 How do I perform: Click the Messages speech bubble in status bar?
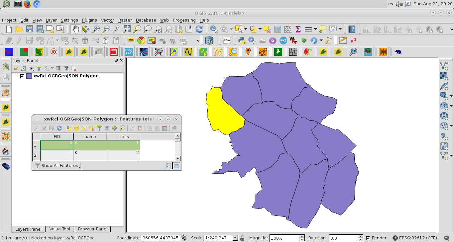pos(447,238)
